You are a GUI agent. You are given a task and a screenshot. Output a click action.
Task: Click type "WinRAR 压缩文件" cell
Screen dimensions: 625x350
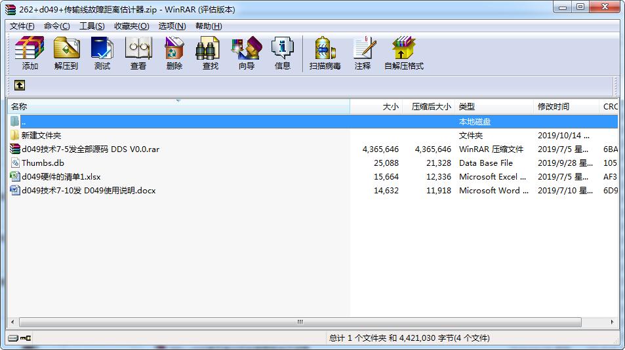491,149
